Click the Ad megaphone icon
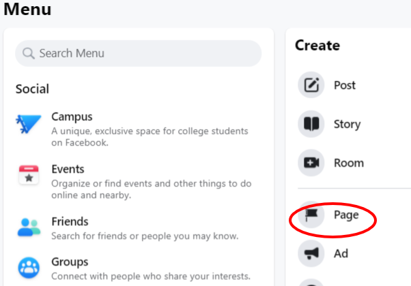411x286 pixels. (x=311, y=253)
